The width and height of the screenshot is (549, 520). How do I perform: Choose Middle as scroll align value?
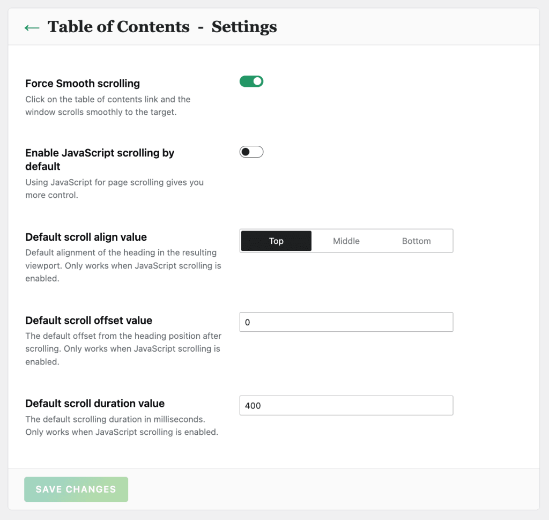(346, 241)
